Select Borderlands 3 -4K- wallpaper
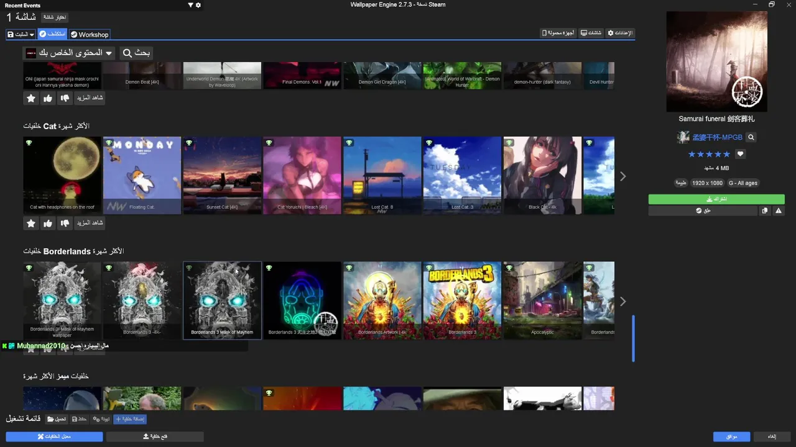The height and width of the screenshot is (447, 796). click(142, 300)
